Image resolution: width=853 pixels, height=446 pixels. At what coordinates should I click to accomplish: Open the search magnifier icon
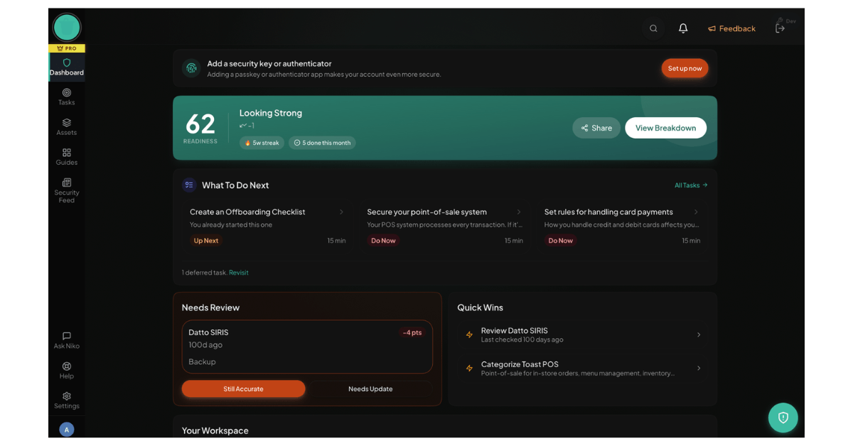653,28
